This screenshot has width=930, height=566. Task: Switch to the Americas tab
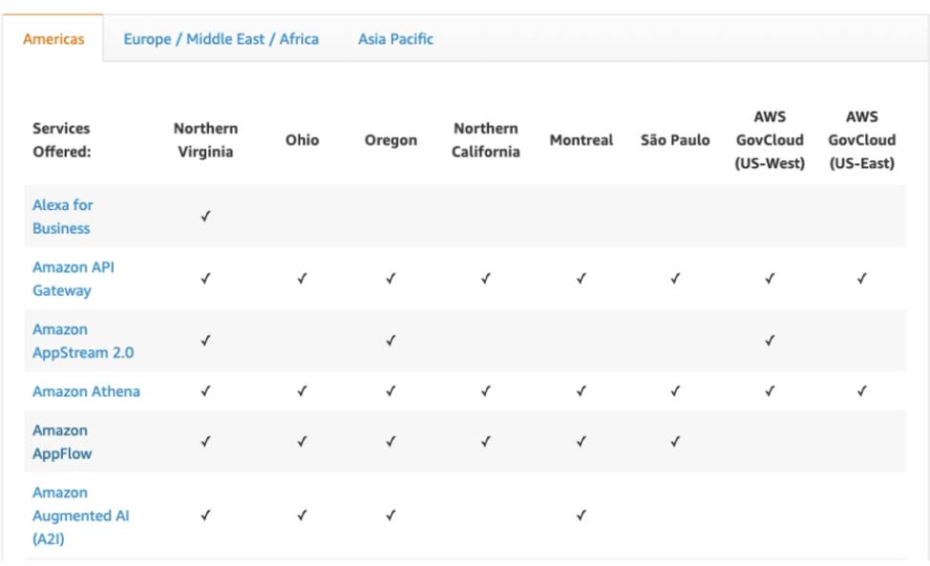click(53, 39)
